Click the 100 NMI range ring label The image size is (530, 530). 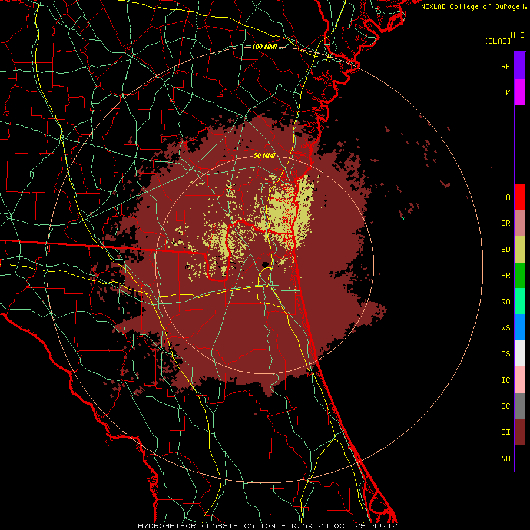pyautogui.click(x=264, y=47)
